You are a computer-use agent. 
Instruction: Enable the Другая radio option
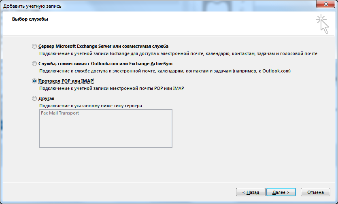click(34, 98)
